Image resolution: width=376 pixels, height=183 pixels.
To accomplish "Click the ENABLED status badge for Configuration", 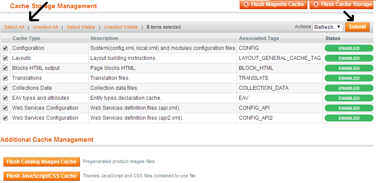I will click(349, 48).
